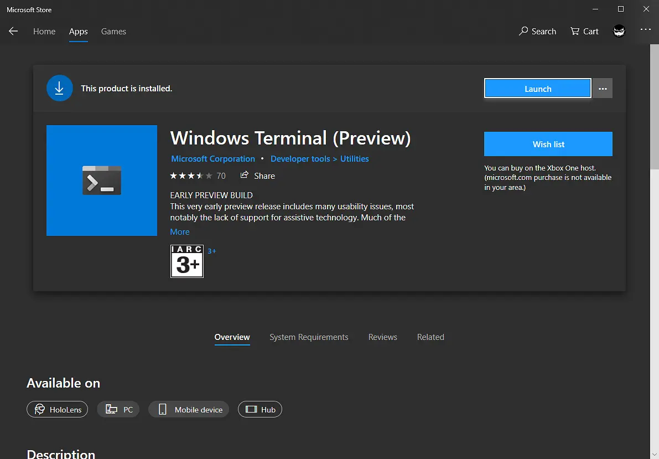Click the Windows Terminal app thumbnail
Image resolution: width=659 pixels, height=459 pixels.
pyautogui.click(x=102, y=180)
